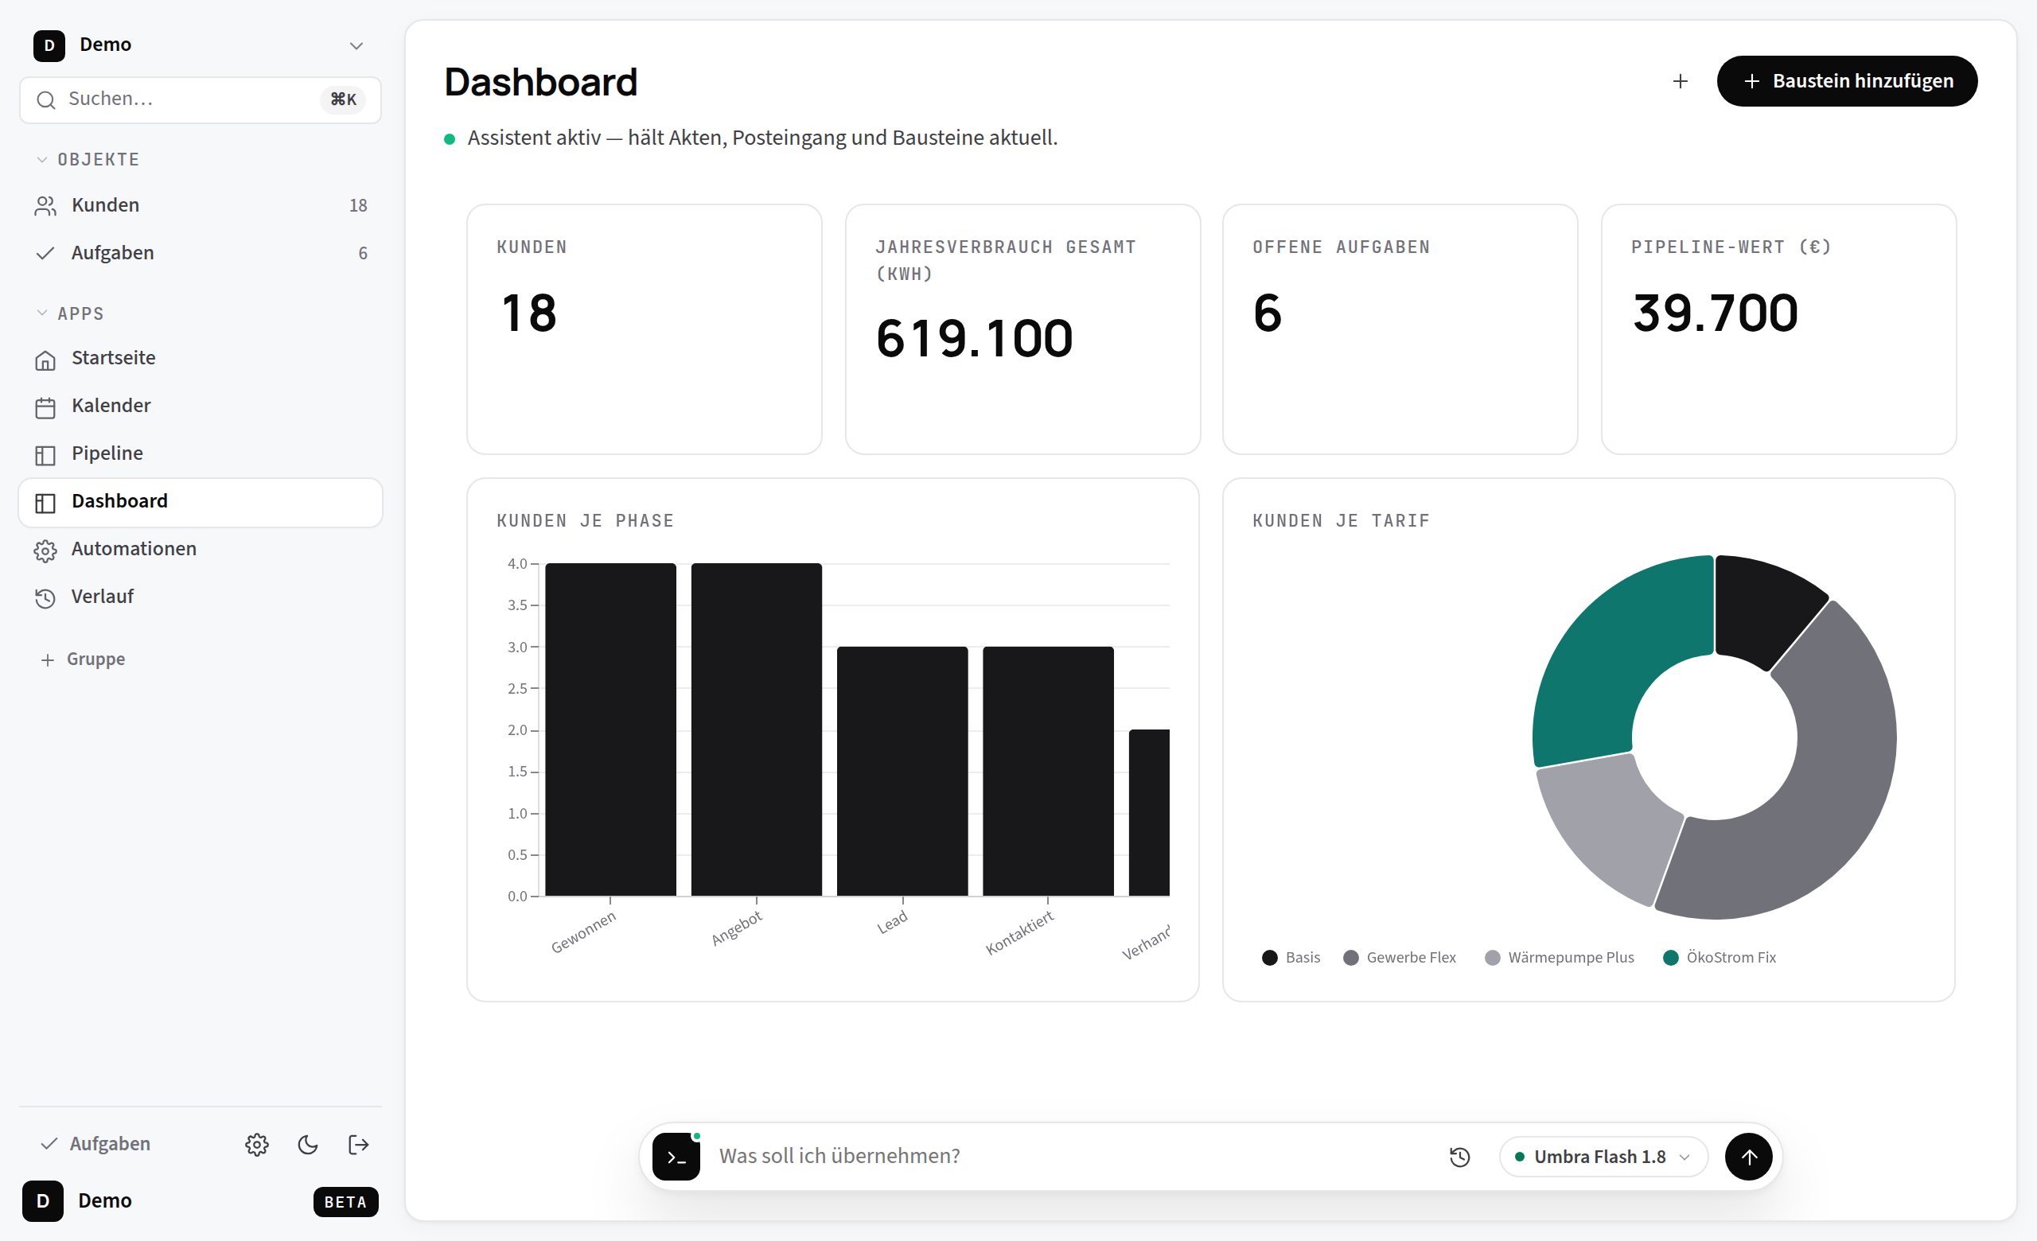Open Aufgaben in bottom bar
Viewport: 2037px width, 1241px height.
click(96, 1144)
